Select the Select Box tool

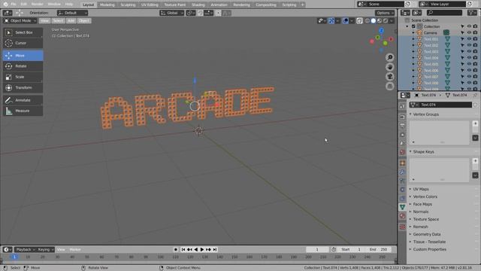coord(23,32)
